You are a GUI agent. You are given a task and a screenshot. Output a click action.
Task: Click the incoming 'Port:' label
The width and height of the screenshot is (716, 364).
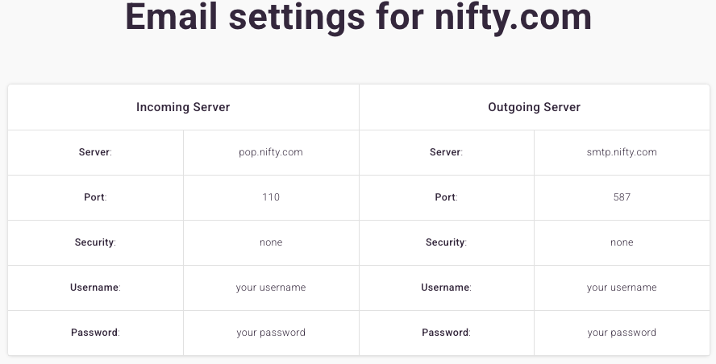pyautogui.click(x=95, y=197)
